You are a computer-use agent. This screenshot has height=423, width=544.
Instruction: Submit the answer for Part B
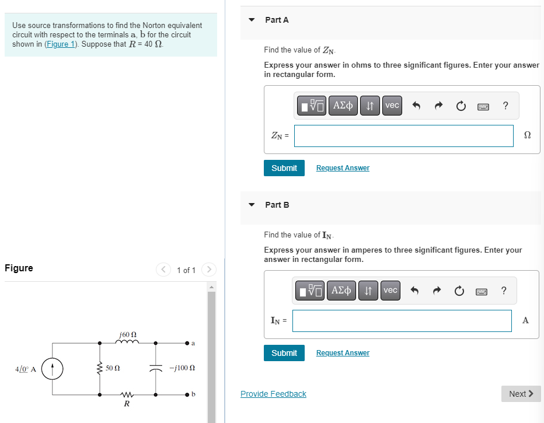tap(284, 352)
